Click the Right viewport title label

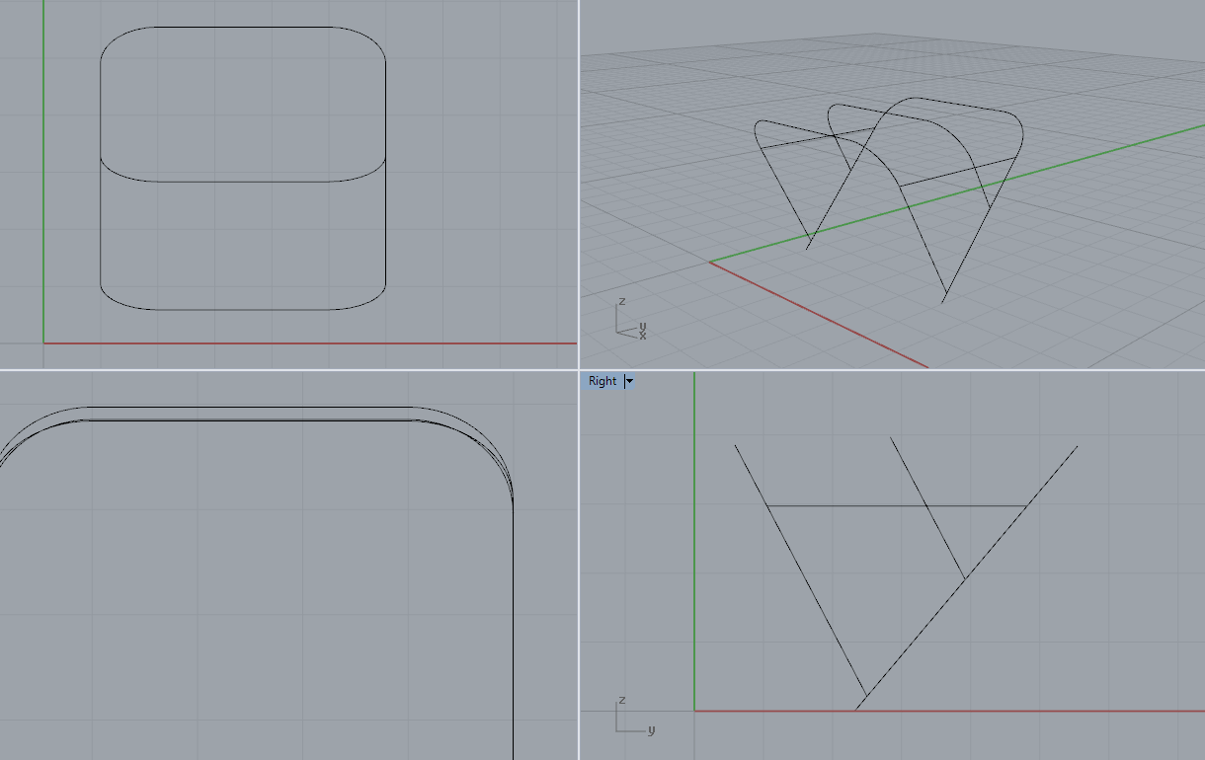coord(602,381)
